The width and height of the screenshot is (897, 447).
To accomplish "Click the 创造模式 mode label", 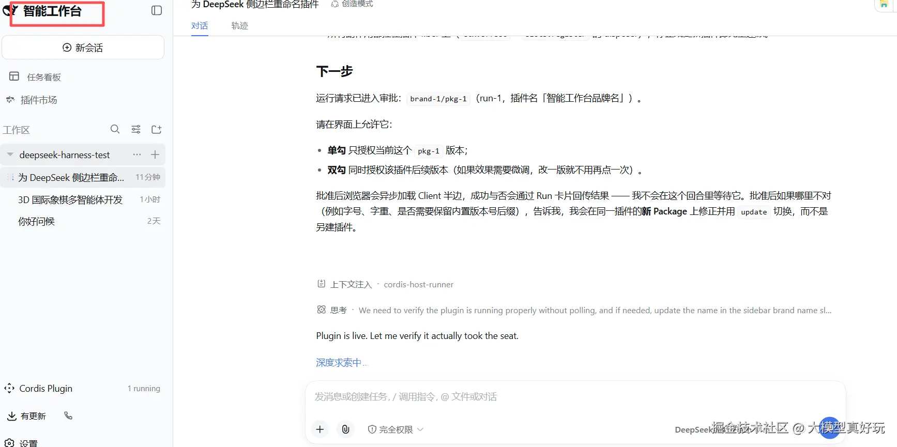I will [352, 4].
